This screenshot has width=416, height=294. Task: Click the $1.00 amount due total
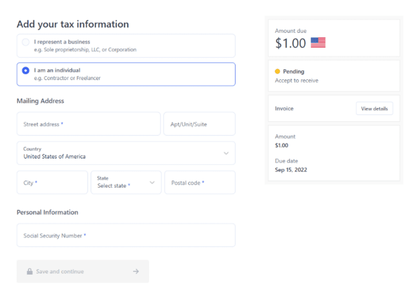coord(290,43)
